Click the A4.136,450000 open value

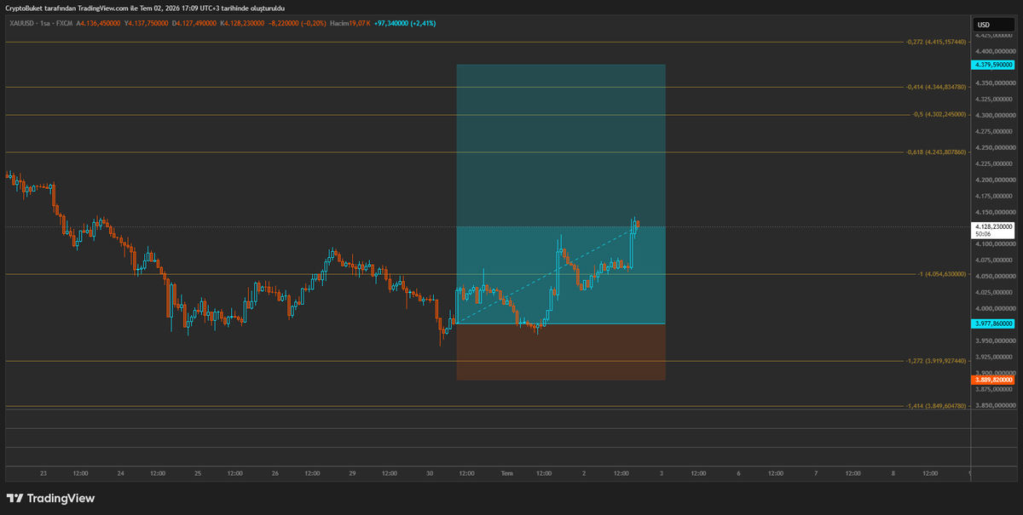tap(98, 24)
